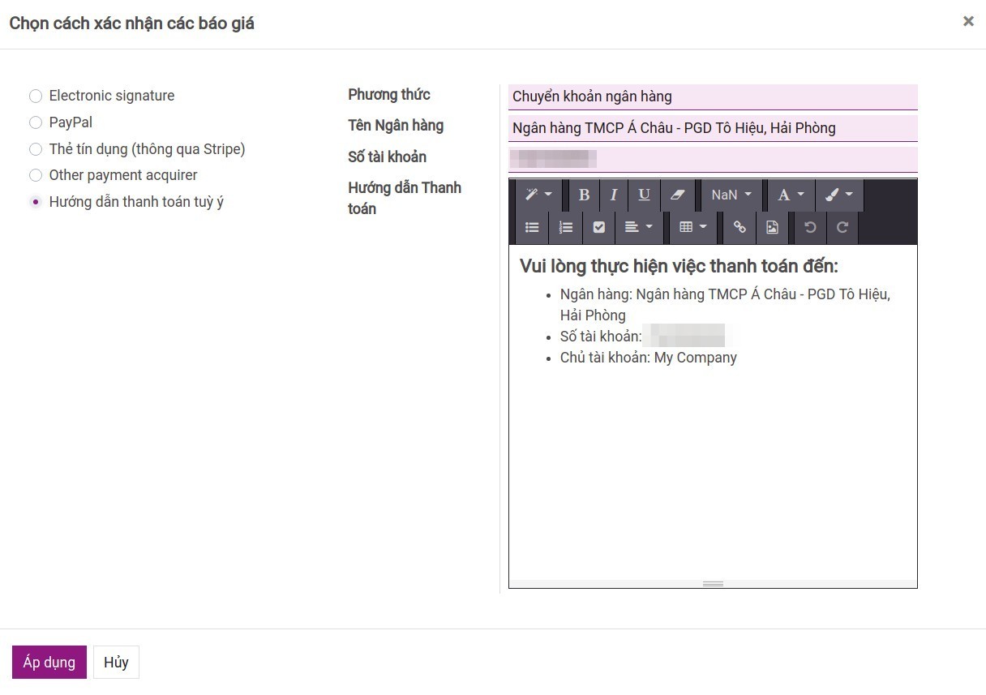
Task: Redo the last editor change
Action: [x=842, y=228]
